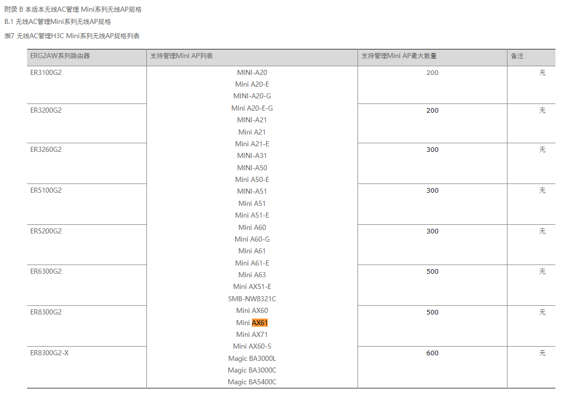
Task: Select the Magic BA3000L entry
Action: [252, 358]
